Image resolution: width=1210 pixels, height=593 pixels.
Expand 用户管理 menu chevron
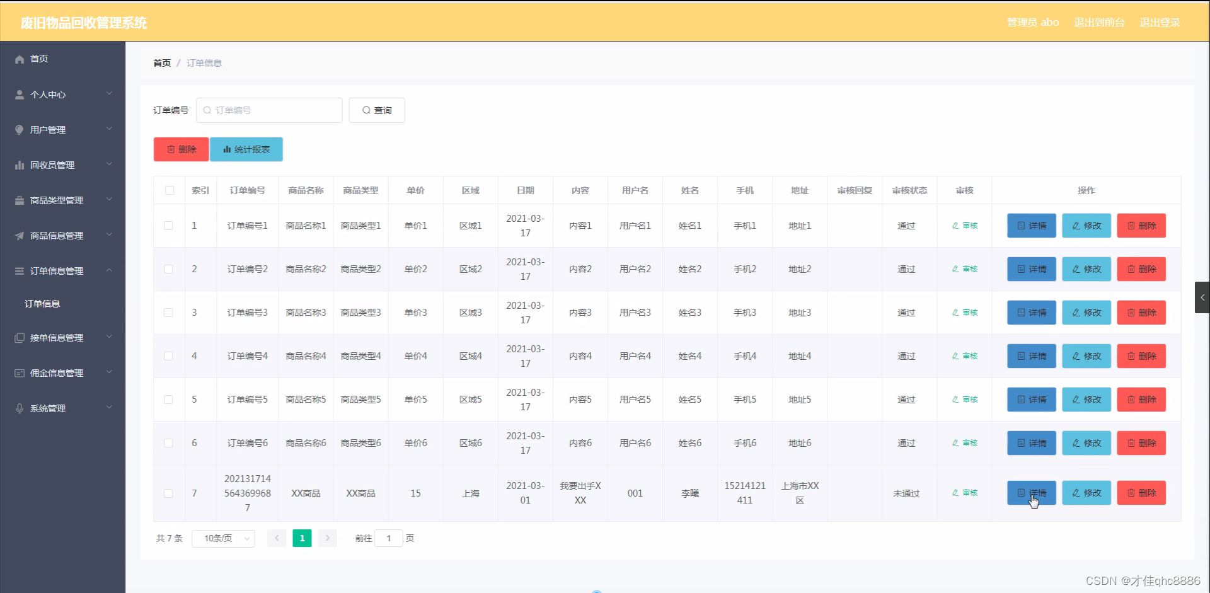coord(109,129)
